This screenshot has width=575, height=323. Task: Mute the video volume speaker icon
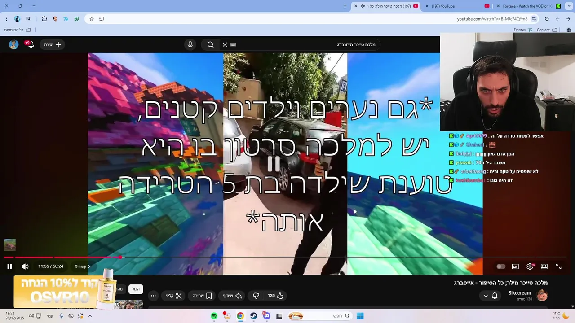[x=25, y=266]
